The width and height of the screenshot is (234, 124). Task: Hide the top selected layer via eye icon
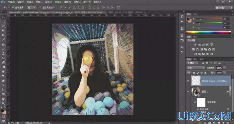tap(188, 81)
